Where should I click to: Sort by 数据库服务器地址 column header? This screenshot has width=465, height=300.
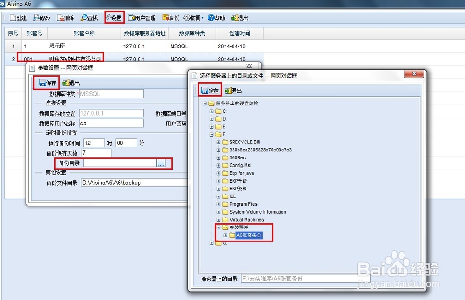click(145, 33)
